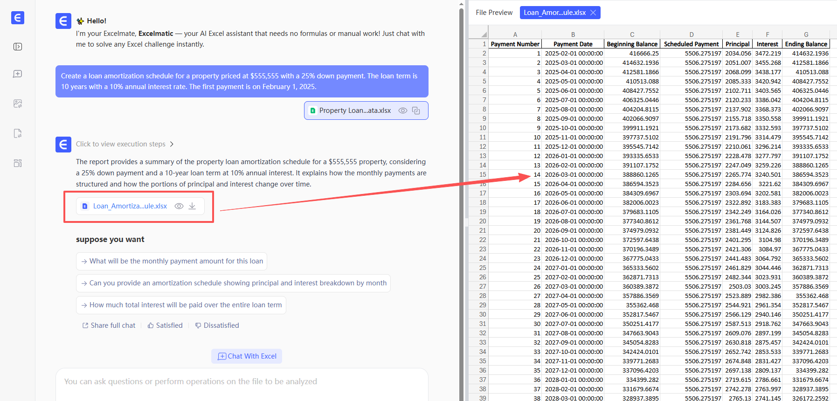
Task: Preview Loan_Amortiza...ule.xlsx with the eye icon
Action: pyautogui.click(x=179, y=206)
